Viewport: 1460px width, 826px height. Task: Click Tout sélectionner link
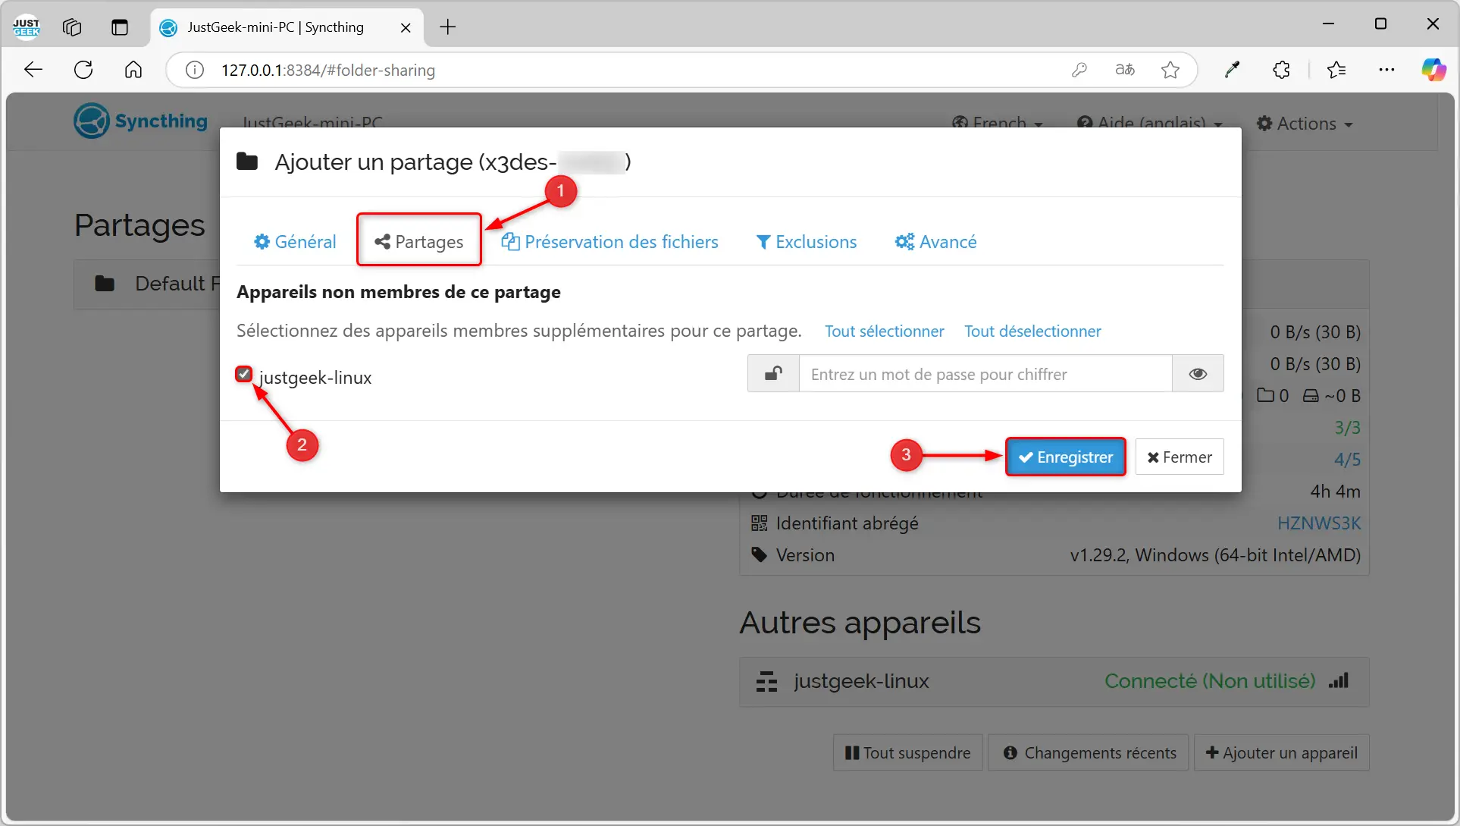coord(884,331)
